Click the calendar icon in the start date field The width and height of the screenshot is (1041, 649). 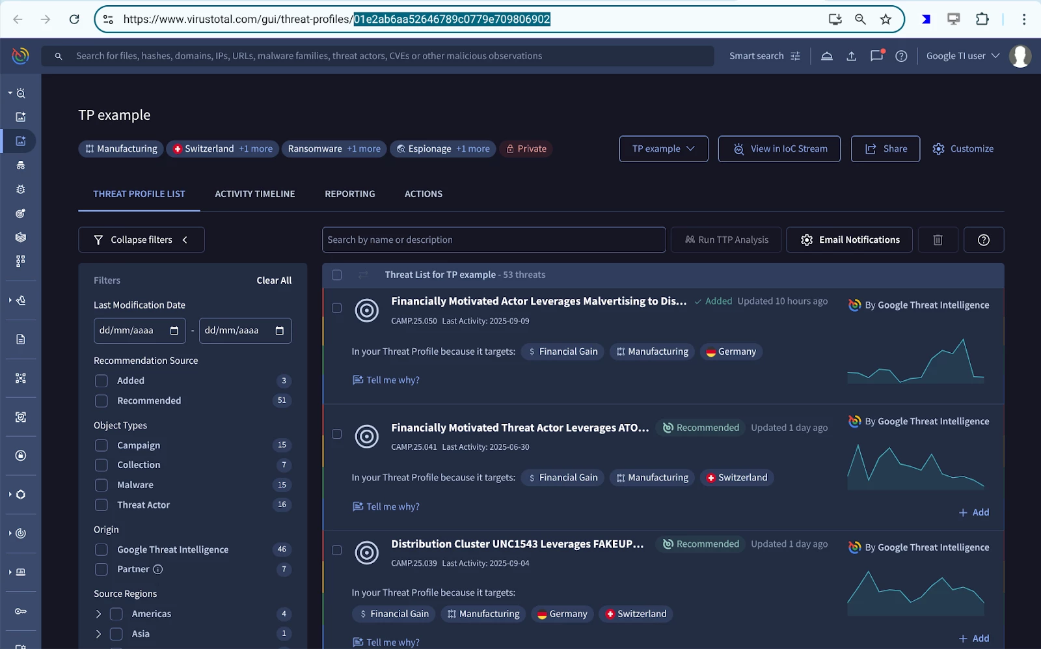click(174, 331)
